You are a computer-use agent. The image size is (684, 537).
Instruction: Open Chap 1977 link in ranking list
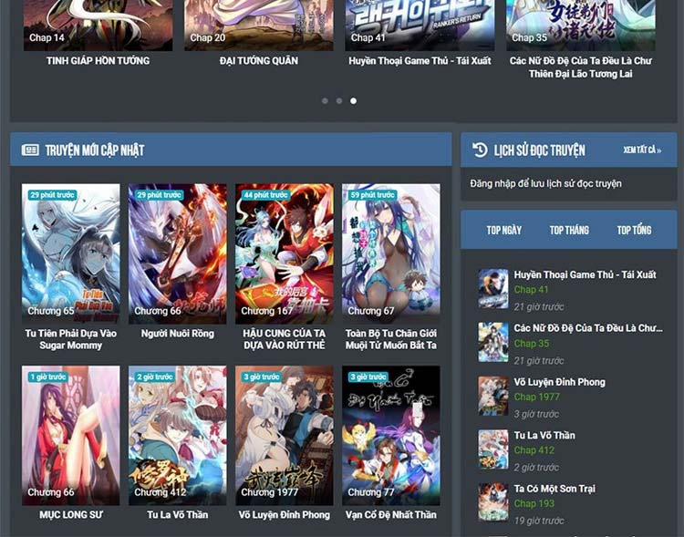[x=537, y=397]
